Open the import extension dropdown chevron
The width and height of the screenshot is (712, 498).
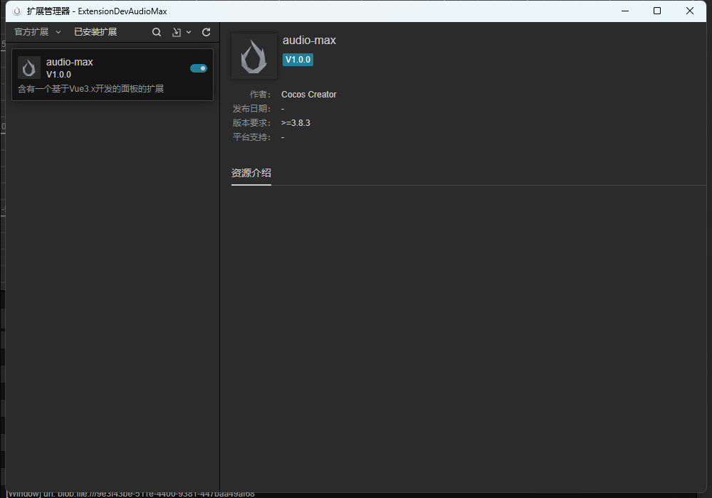[189, 32]
